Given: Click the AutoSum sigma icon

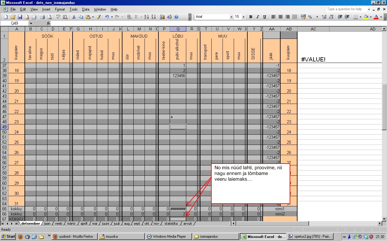Looking at the screenshot, I should pyautogui.click(x=136, y=17).
